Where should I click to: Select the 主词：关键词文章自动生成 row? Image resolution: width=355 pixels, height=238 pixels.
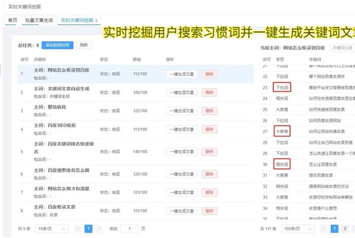(135, 93)
